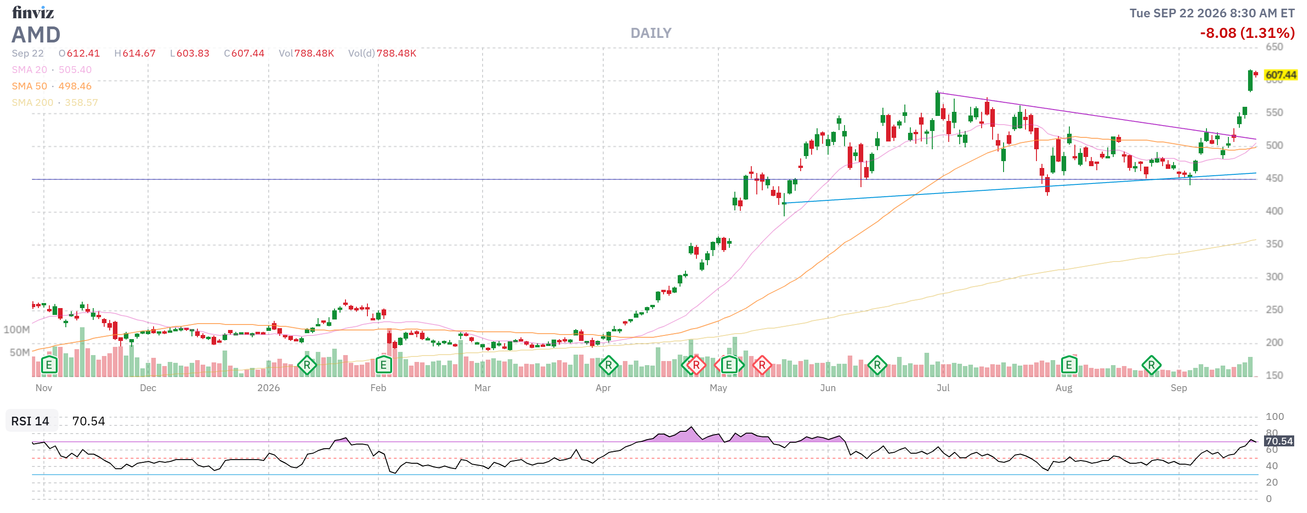Click the Sep label on the time axis
1307x513 pixels.
point(1179,388)
